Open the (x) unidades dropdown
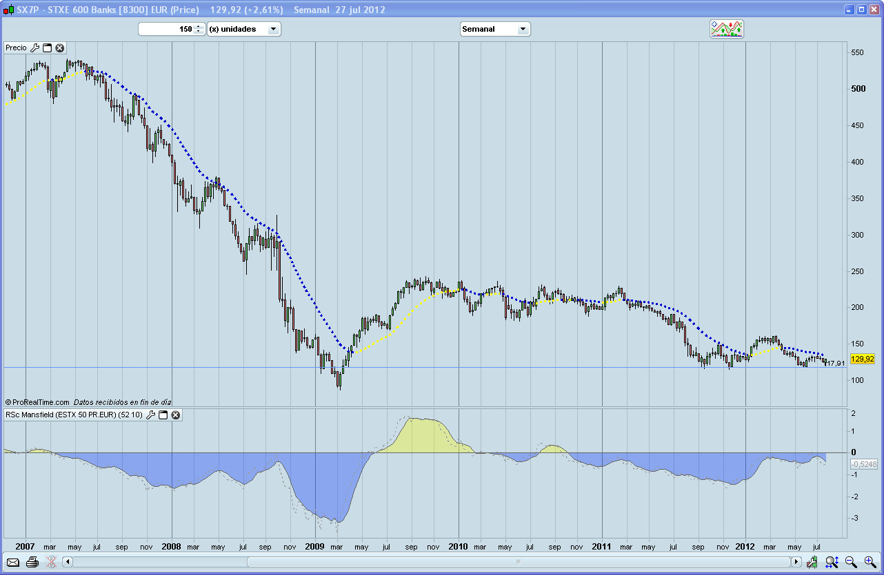This screenshot has width=884, height=575. point(273,29)
